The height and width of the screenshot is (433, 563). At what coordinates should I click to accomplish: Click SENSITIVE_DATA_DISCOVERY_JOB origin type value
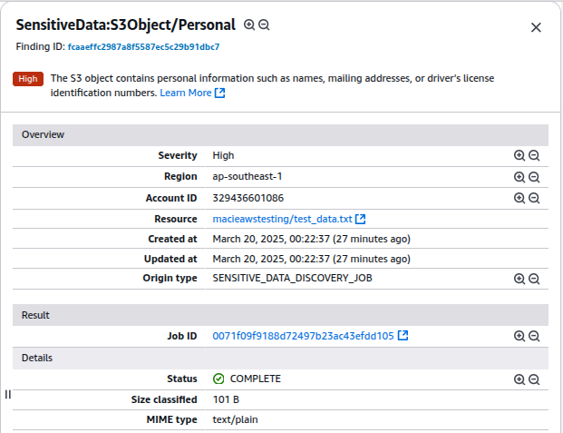(292, 278)
